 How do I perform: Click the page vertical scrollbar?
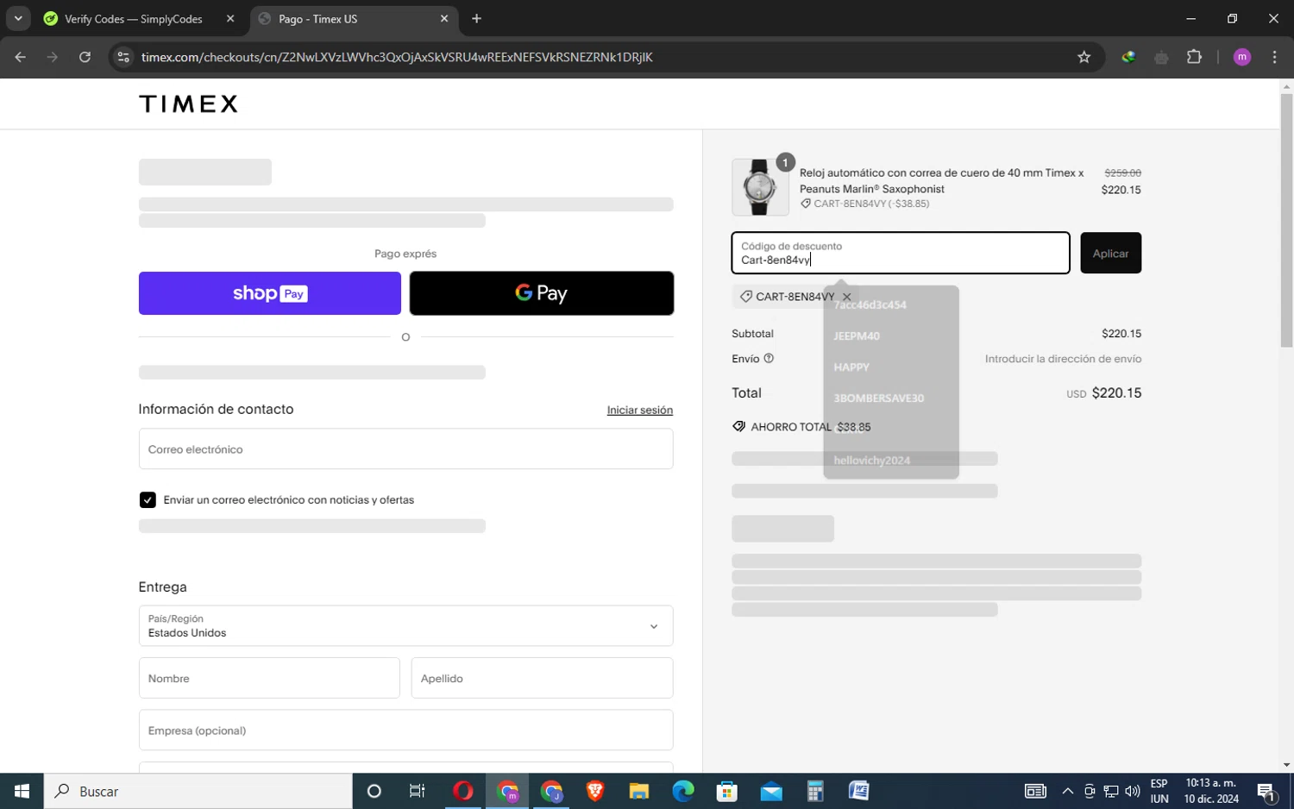coord(1286,221)
